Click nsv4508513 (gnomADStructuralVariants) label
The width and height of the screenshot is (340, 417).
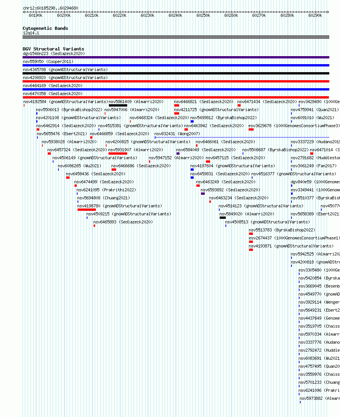tap(267, 222)
